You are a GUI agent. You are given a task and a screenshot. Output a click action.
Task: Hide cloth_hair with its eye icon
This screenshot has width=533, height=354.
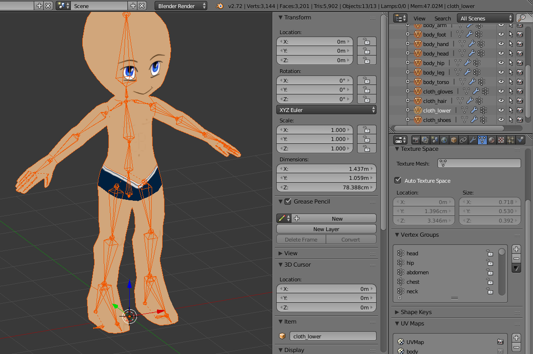pyautogui.click(x=501, y=101)
